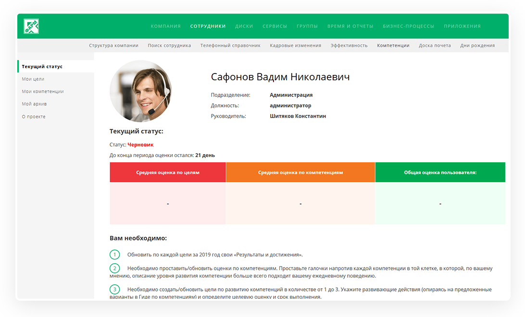Open the Группы menu

coord(307,26)
